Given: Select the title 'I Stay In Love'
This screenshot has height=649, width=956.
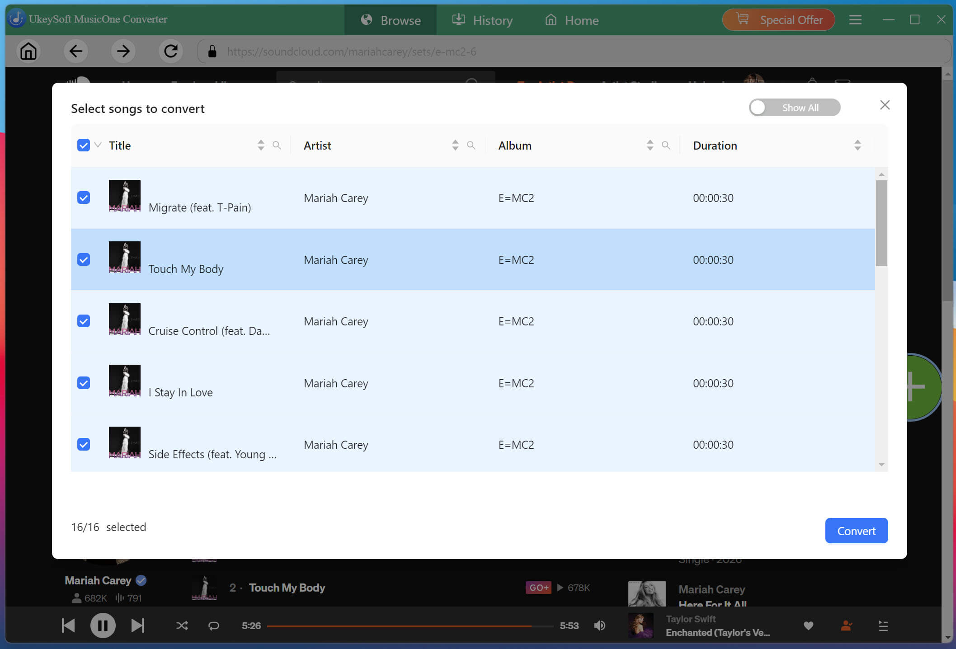Looking at the screenshot, I should (x=180, y=392).
